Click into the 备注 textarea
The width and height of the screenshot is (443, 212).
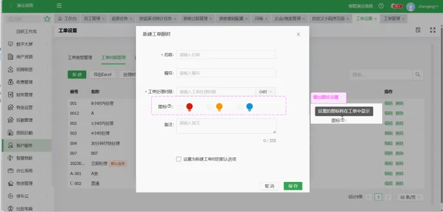point(226,126)
